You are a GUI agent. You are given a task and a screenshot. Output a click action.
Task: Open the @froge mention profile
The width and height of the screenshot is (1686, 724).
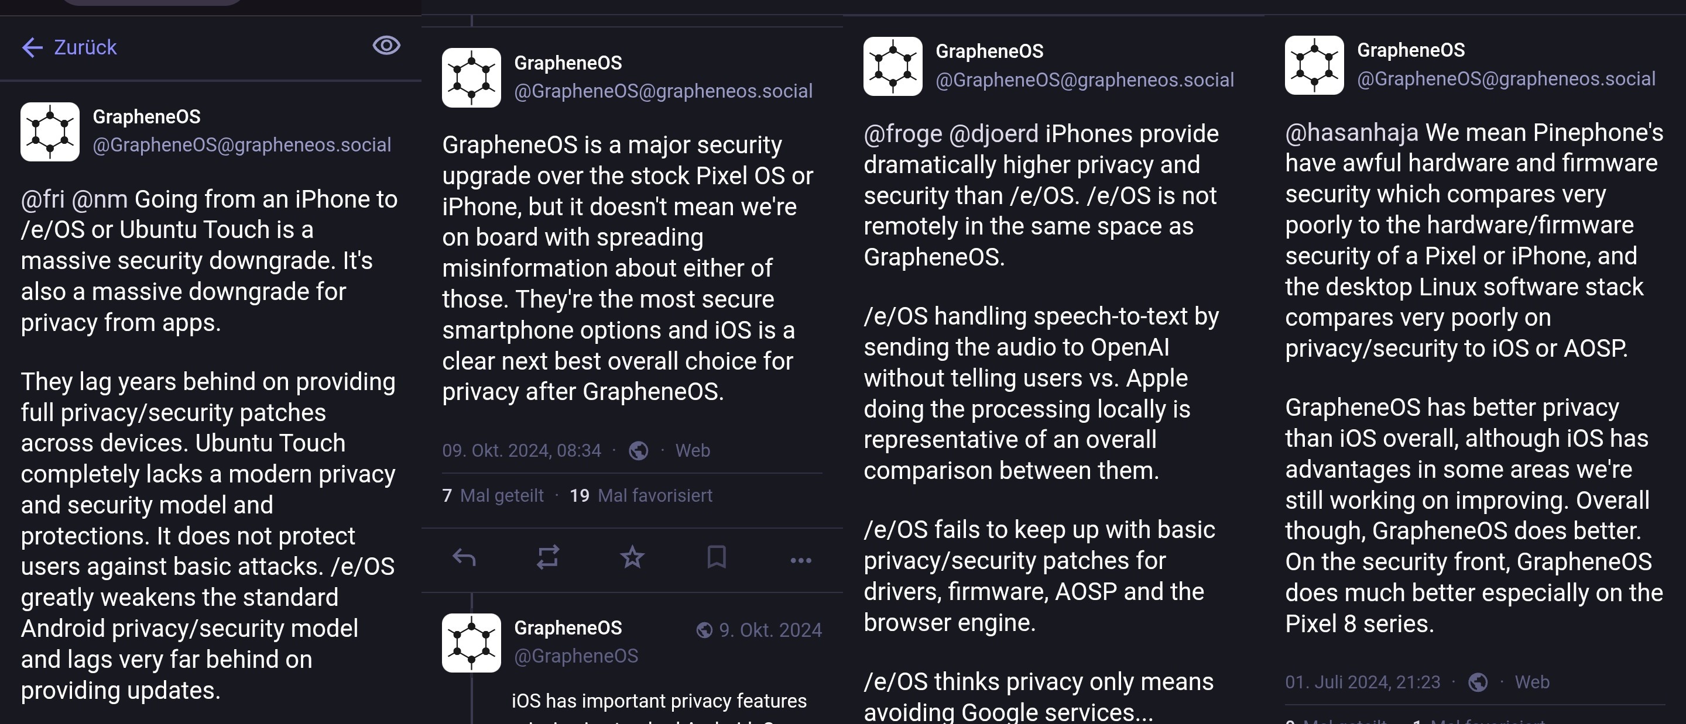[903, 134]
